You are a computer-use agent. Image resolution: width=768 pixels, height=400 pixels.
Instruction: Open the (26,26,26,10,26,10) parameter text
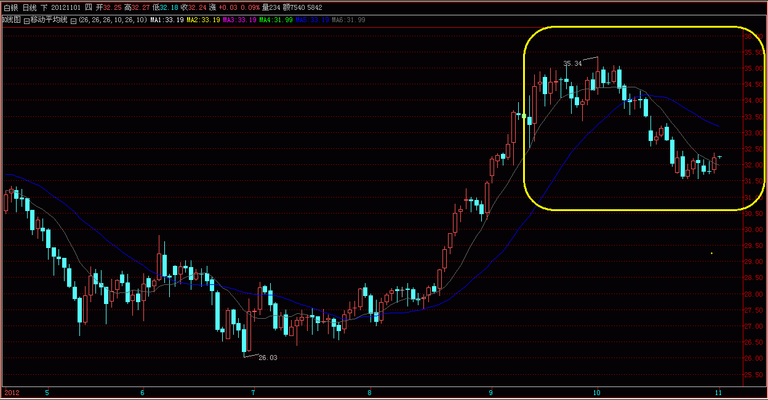point(113,20)
